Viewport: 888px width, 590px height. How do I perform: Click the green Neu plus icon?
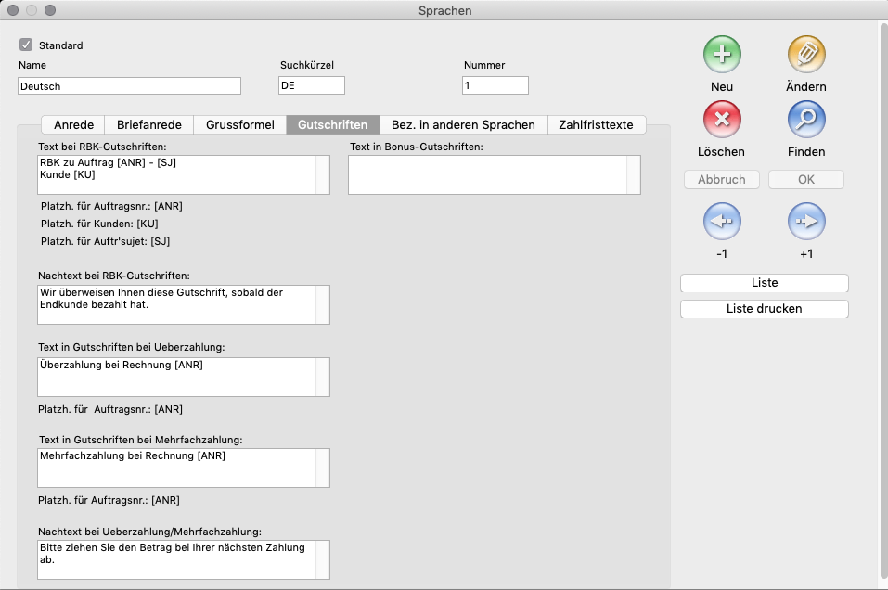pyautogui.click(x=722, y=55)
